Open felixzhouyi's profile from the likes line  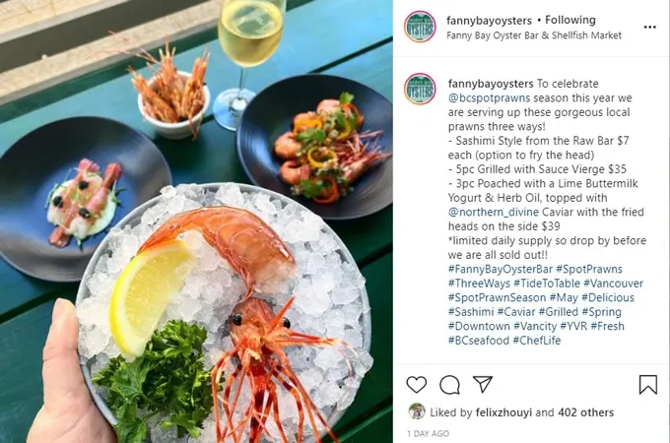(503, 412)
